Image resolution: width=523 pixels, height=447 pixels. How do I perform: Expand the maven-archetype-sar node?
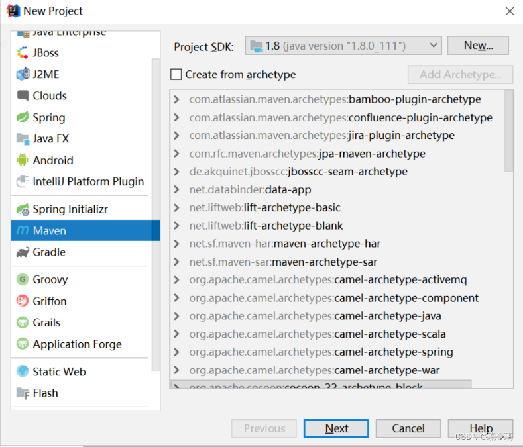pyautogui.click(x=177, y=262)
